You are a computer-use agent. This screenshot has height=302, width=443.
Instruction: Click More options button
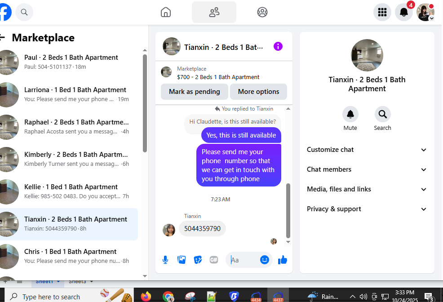(x=258, y=92)
